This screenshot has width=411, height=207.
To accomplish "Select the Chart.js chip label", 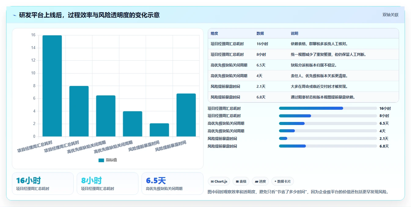I will [x=221, y=181].
